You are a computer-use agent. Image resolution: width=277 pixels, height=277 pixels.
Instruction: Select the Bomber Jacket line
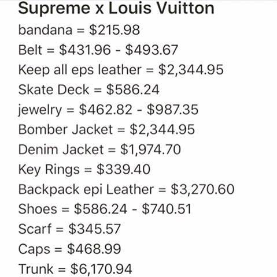106,129
